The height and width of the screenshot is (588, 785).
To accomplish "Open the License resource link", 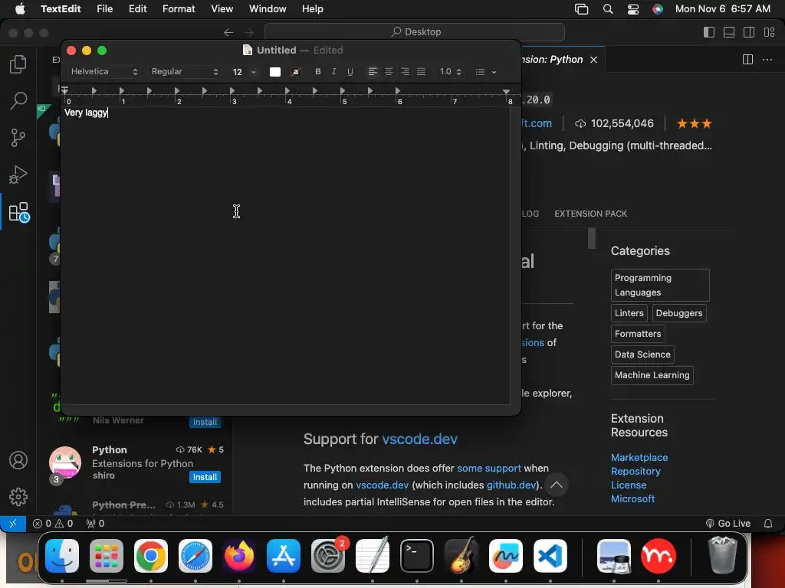I will coord(629,485).
